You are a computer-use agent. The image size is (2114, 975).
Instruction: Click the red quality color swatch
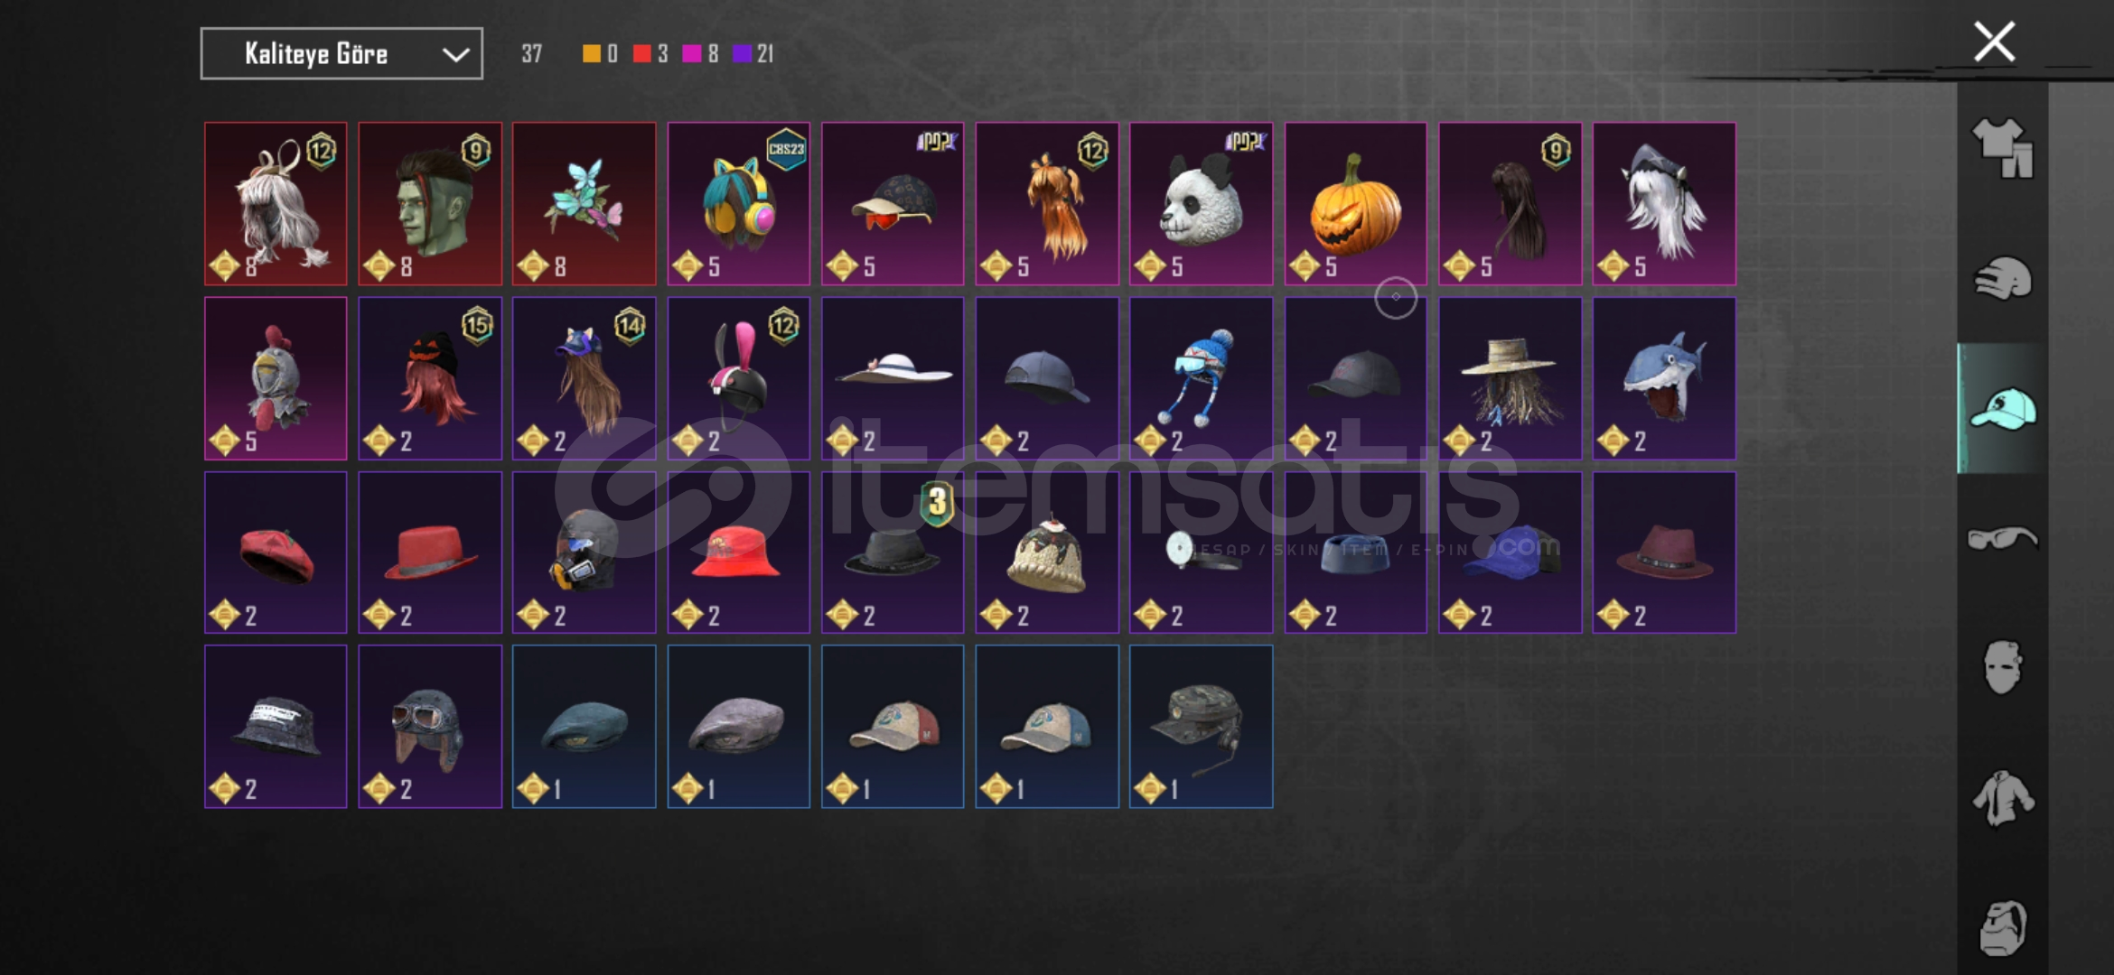(x=642, y=54)
